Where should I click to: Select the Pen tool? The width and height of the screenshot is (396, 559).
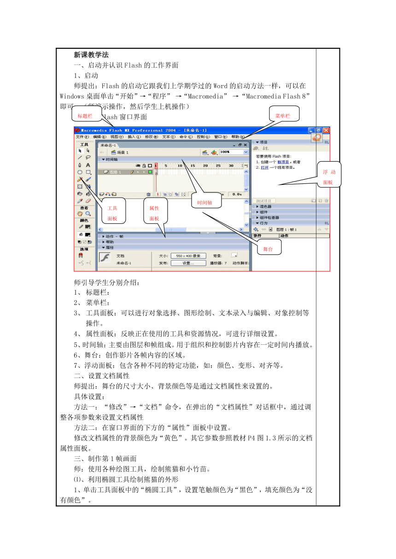[80, 165]
